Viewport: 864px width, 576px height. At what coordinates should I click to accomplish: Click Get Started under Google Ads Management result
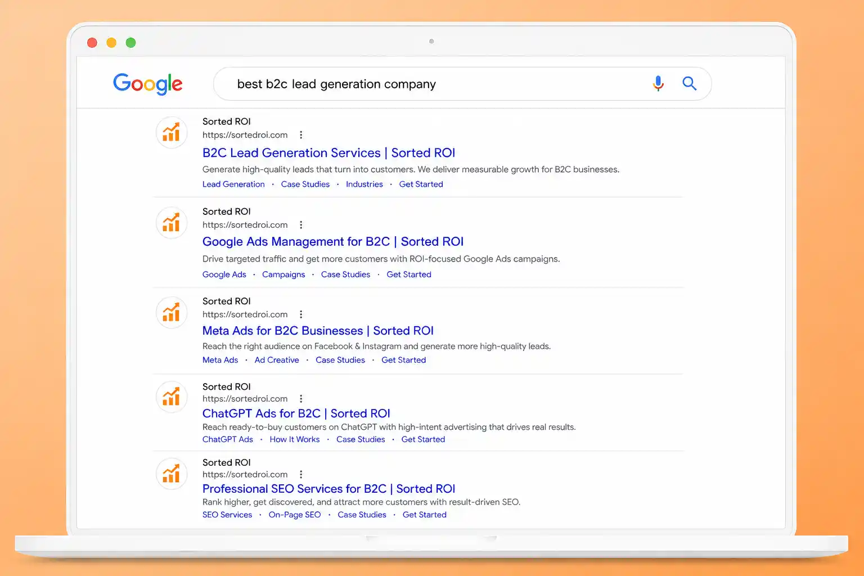point(409,274)
